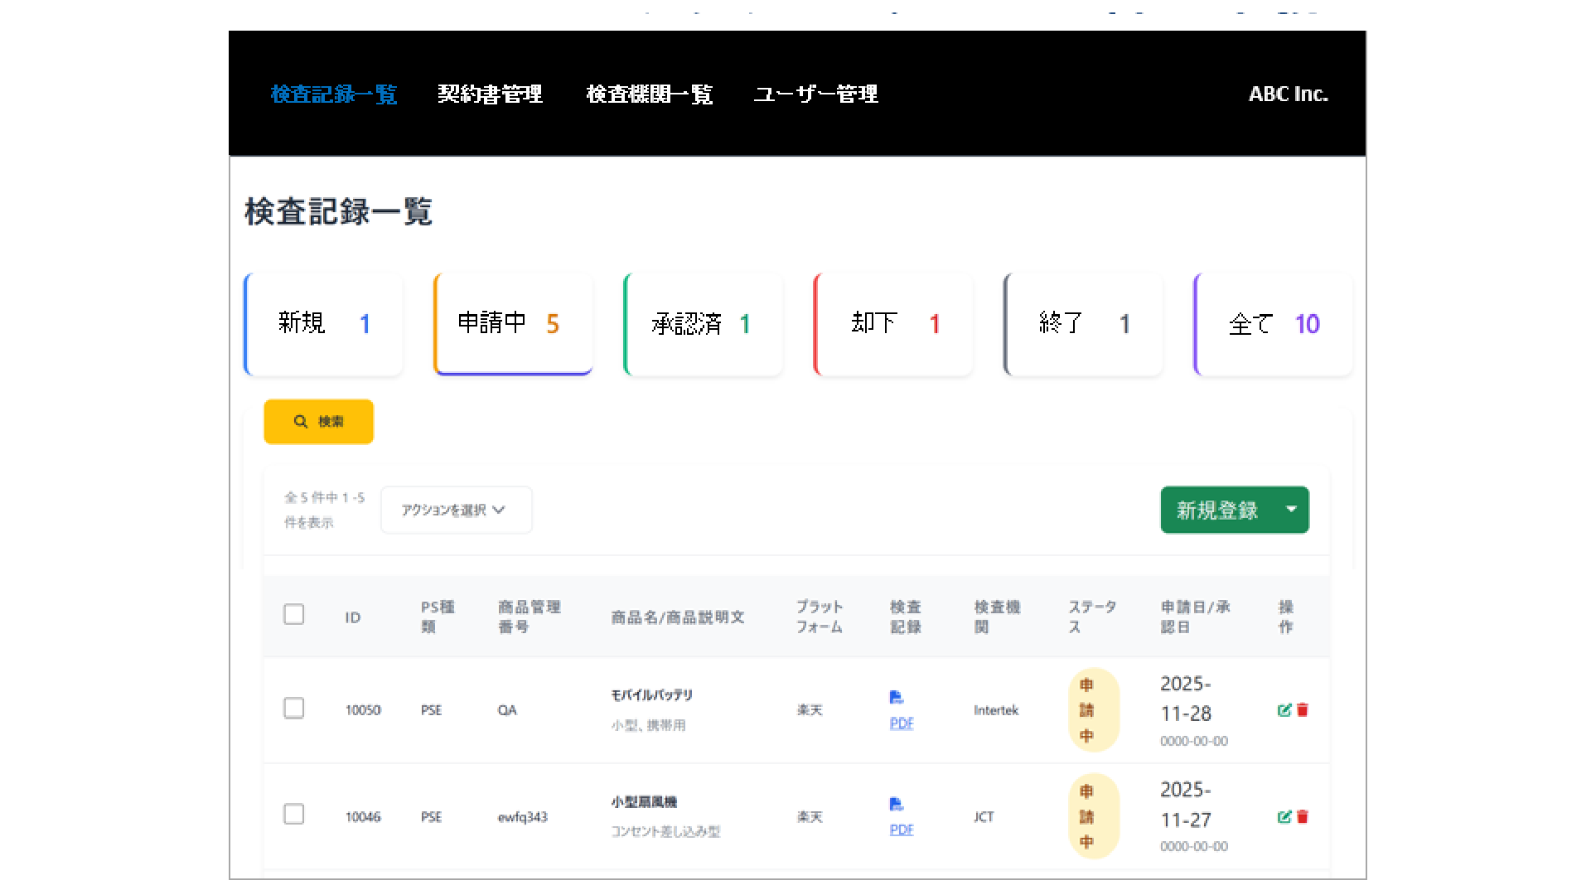Click the edit icon for record 10046
Viewport: 1591px width, 895px height.
pos(1284,817)
